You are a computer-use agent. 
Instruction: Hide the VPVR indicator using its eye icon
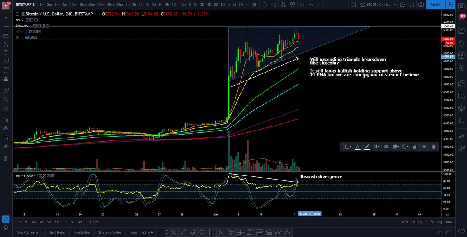pyautogui.click(x=30, y=32)
